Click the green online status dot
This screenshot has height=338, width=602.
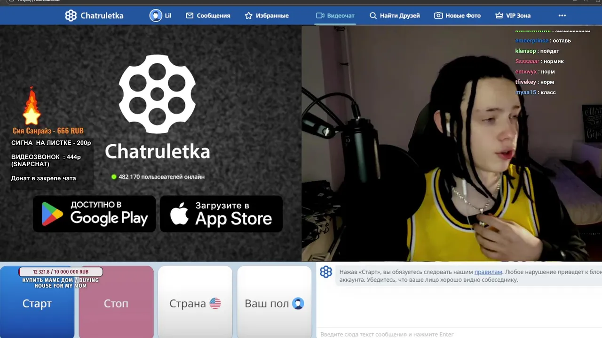click(x=114, y=177)
